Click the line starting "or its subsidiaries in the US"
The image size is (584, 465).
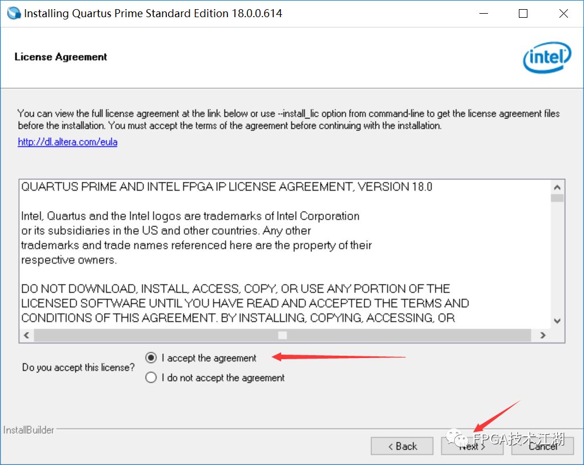coord(166,230)
